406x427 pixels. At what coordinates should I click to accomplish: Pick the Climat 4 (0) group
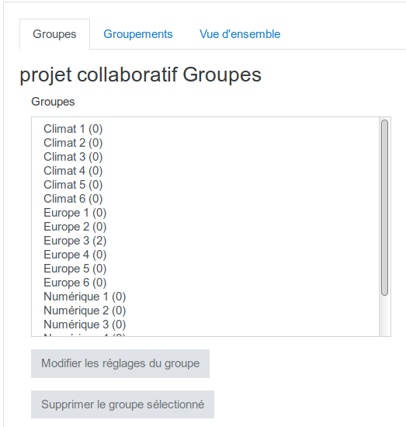[205, 171]
